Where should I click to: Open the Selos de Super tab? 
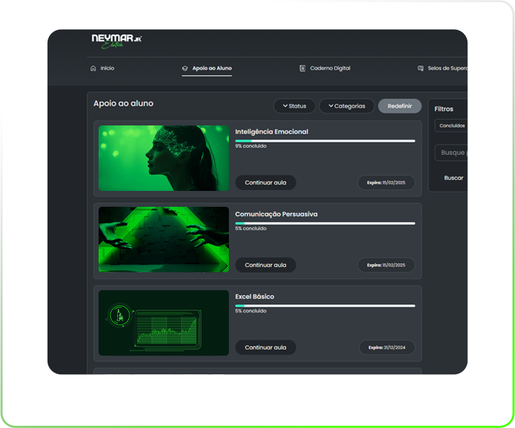[x=442, y=68]
